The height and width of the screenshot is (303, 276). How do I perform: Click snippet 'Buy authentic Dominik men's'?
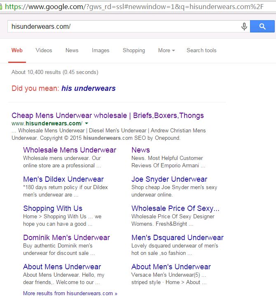click(x=58, y=246)
